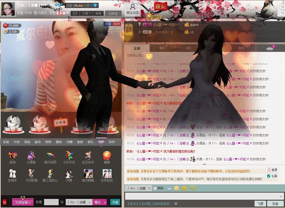Open the emoji smiley picker
Image resolution: width=285 pixels, height=208 pixels.
176,188
